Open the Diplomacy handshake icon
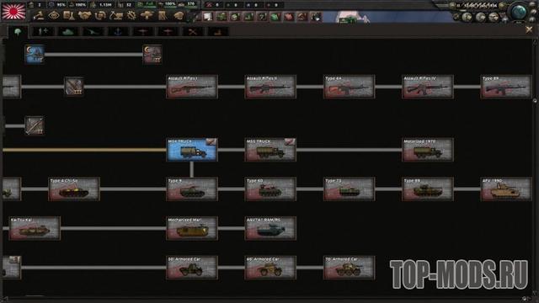The image size is (539, 303). pos(84,15)
